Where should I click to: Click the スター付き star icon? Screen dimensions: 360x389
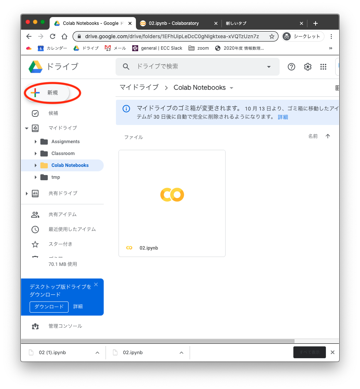35,244
